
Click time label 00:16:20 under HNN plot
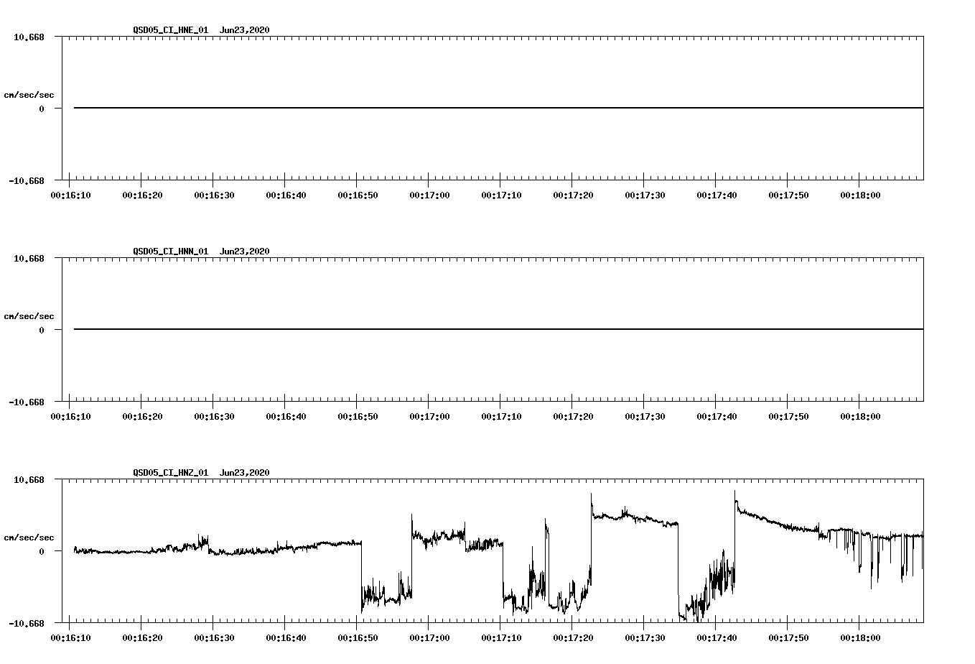coord(142,417)
